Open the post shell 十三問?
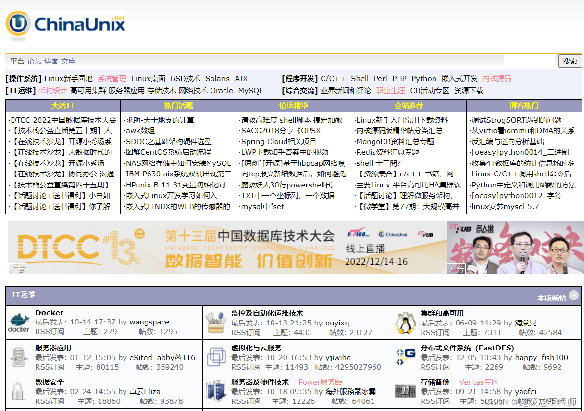This screenshot has width=584, height=411. (x=379, y=163)
